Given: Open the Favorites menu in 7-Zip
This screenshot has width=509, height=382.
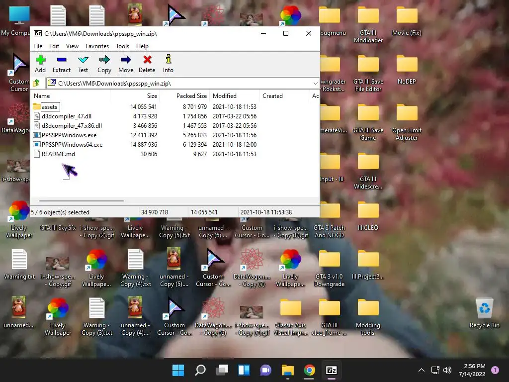Looking at the screenshot, I should click(97, 46).
